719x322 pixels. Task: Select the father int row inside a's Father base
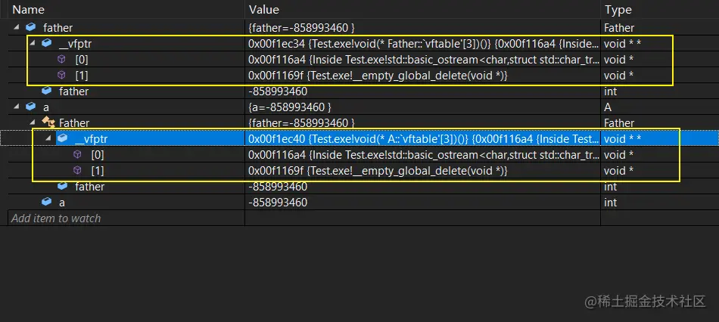[x=89, y=187]
